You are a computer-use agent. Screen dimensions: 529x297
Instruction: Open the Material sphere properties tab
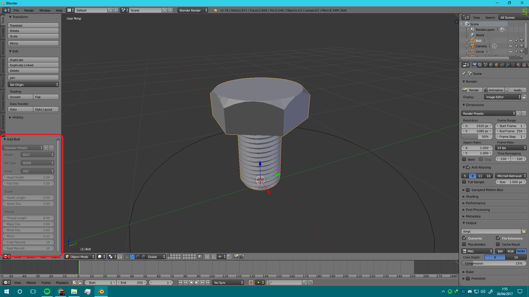pos(519,65)
